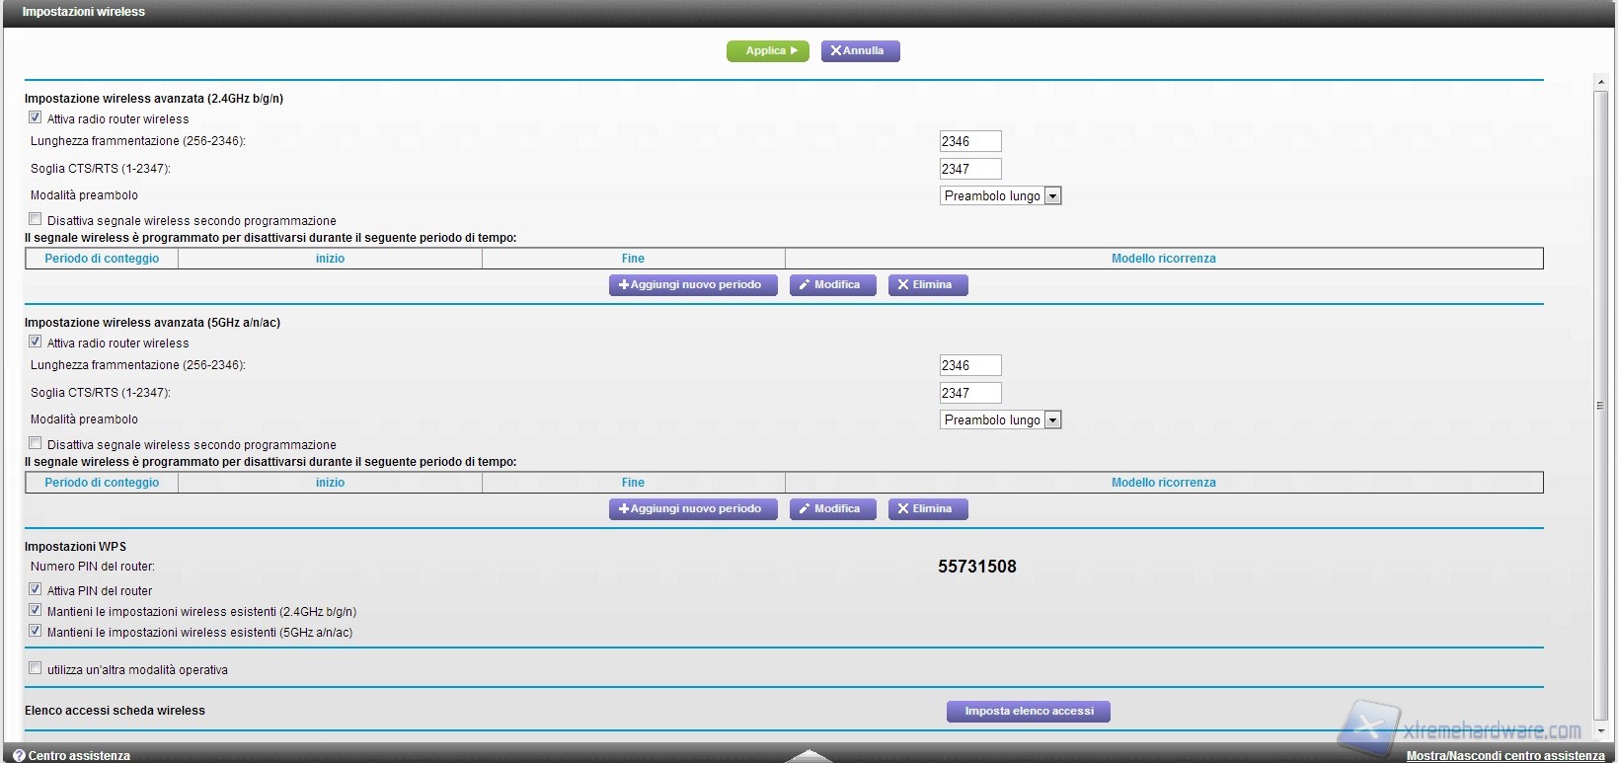Enable 5GHz Disattiva segnale wireless secondo programmazione

click(36, 443)
